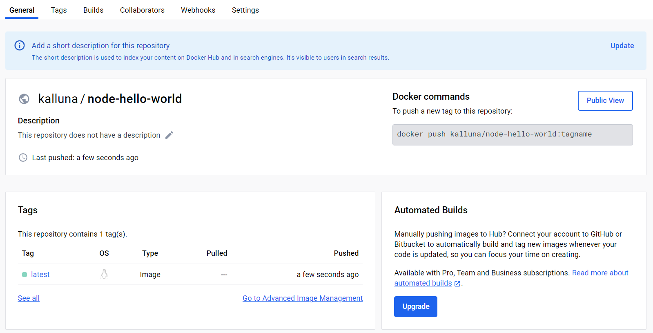653x333 pixels.
Task: Edit description using the pencil icon
Action: pos(169,135)
